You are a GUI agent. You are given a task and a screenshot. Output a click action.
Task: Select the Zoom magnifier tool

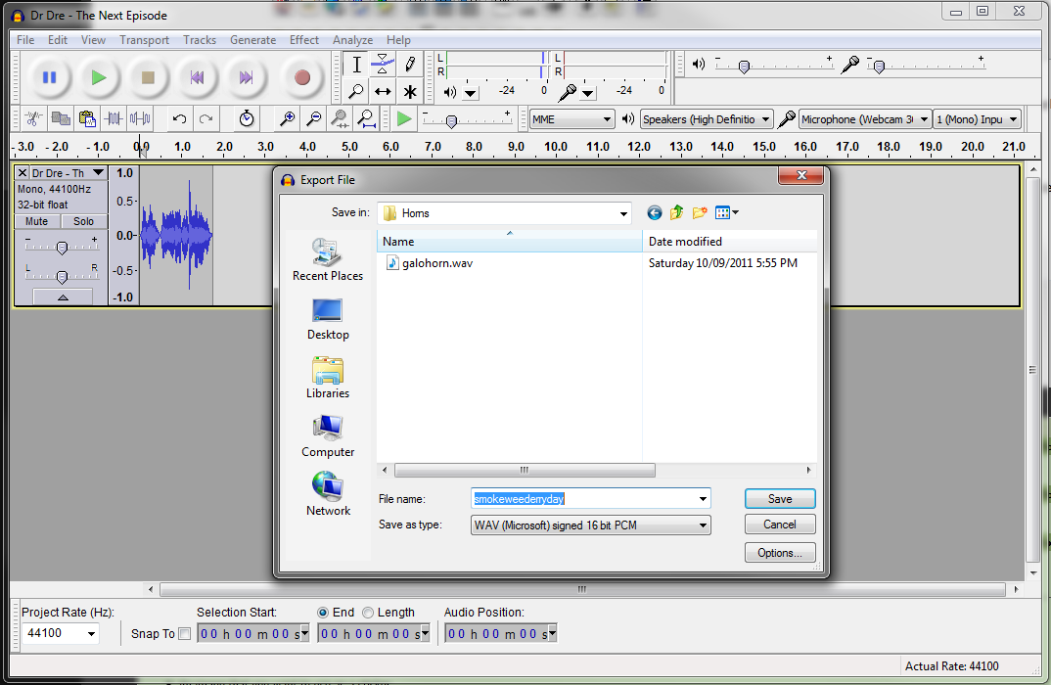pyautogui.click(x=356, y=91)
